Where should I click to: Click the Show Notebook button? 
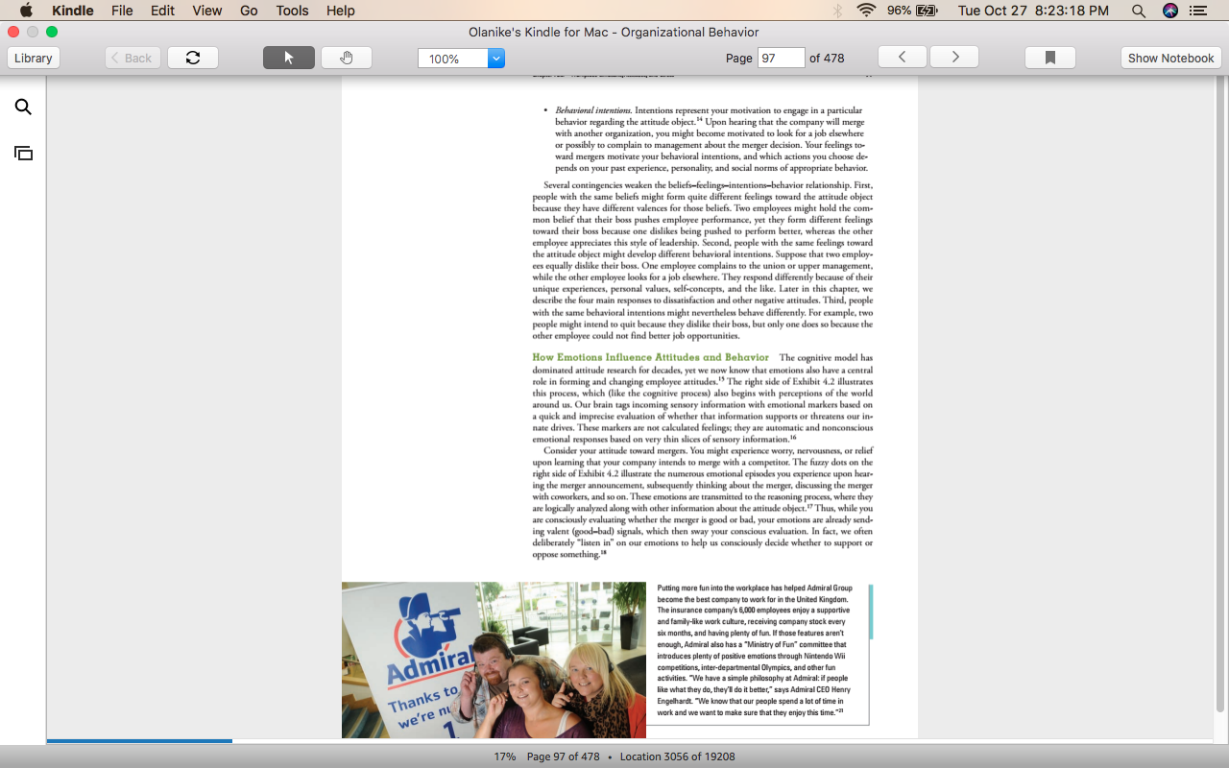click(x=1171, y=58)
